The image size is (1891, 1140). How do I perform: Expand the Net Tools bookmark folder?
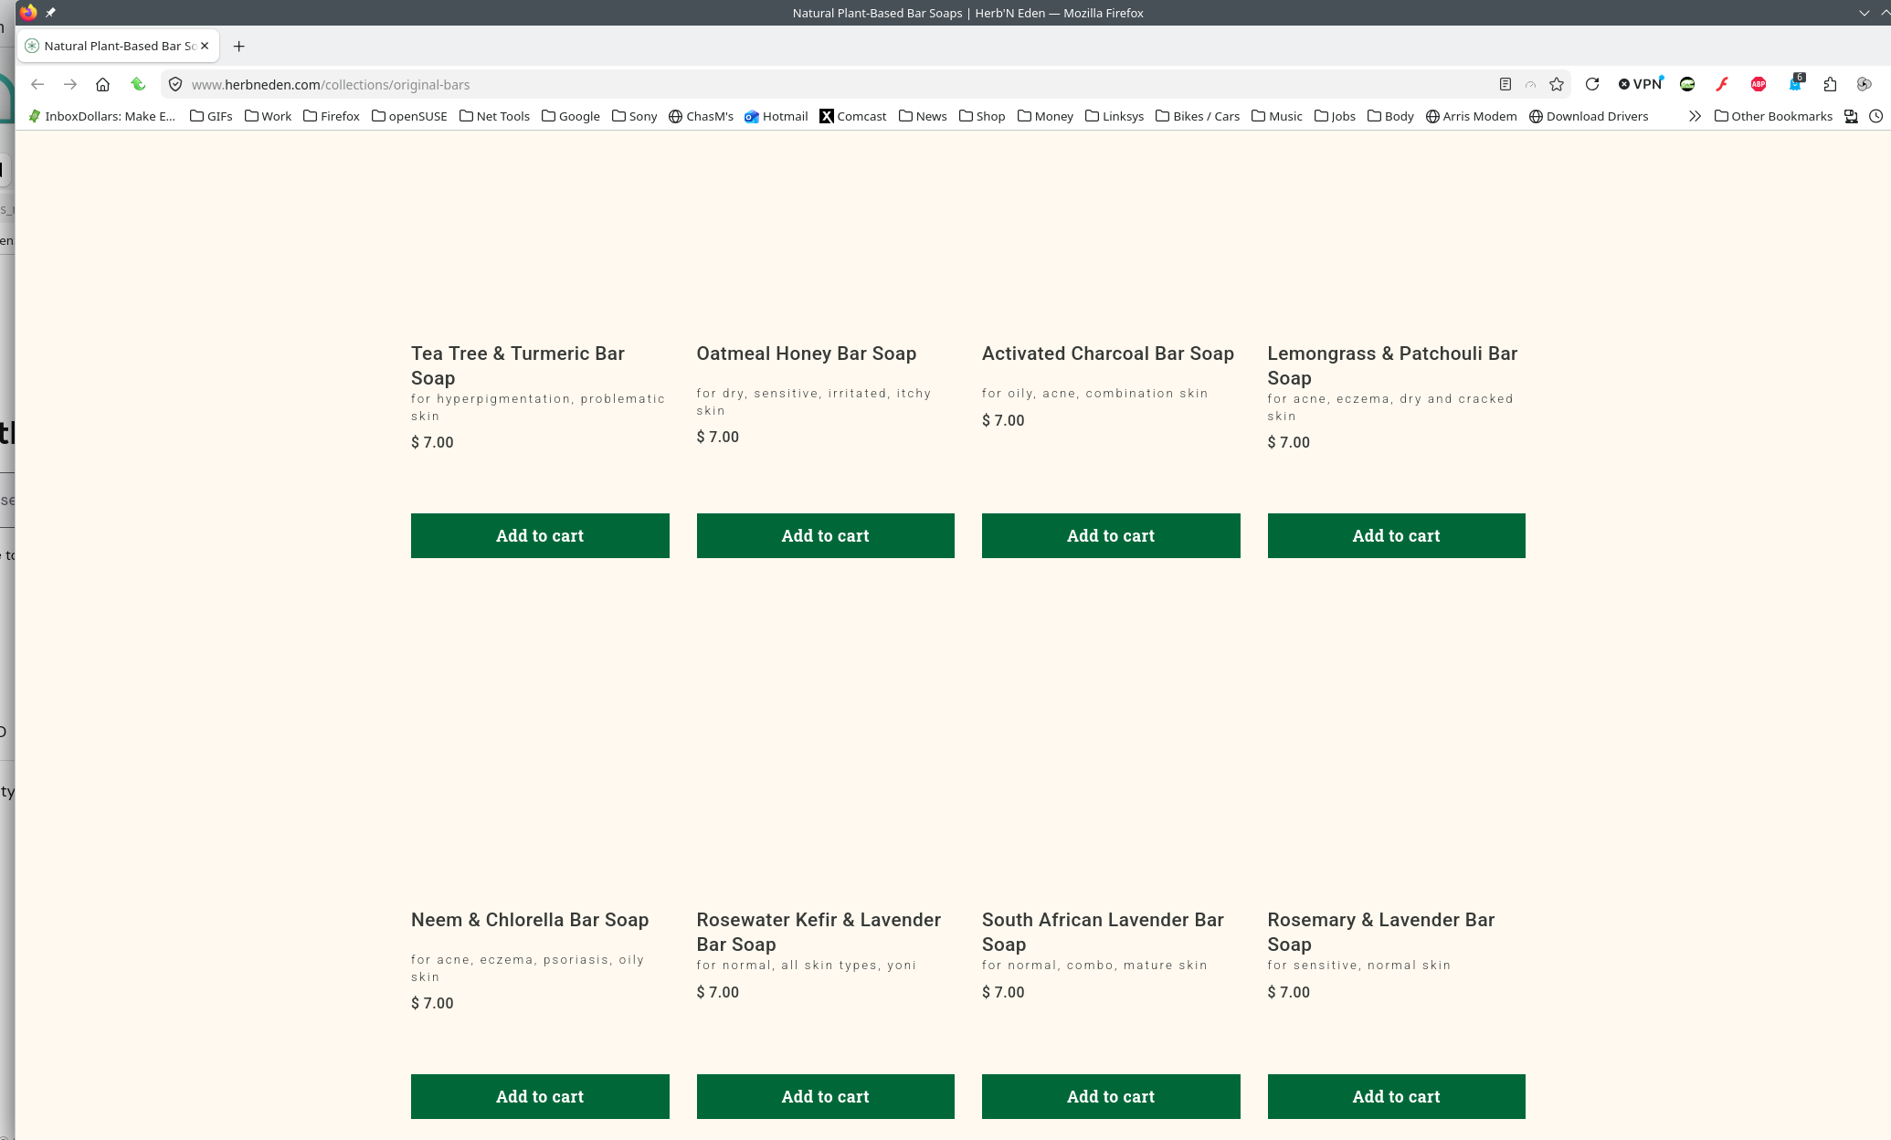pos(494,116)
